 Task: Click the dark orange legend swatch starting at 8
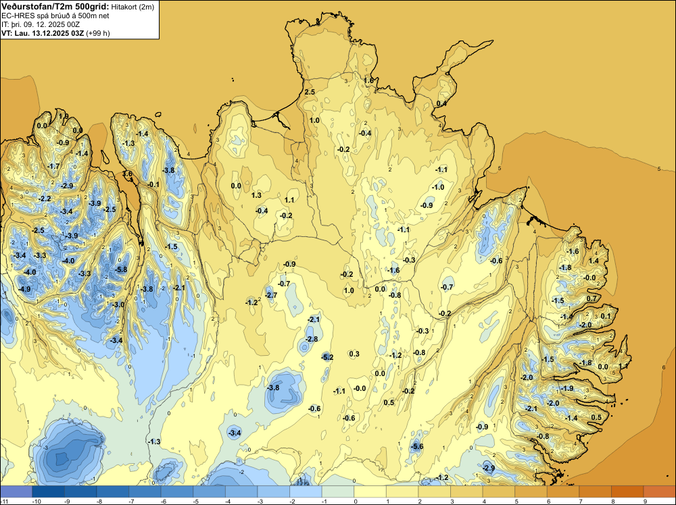point(627,491)
